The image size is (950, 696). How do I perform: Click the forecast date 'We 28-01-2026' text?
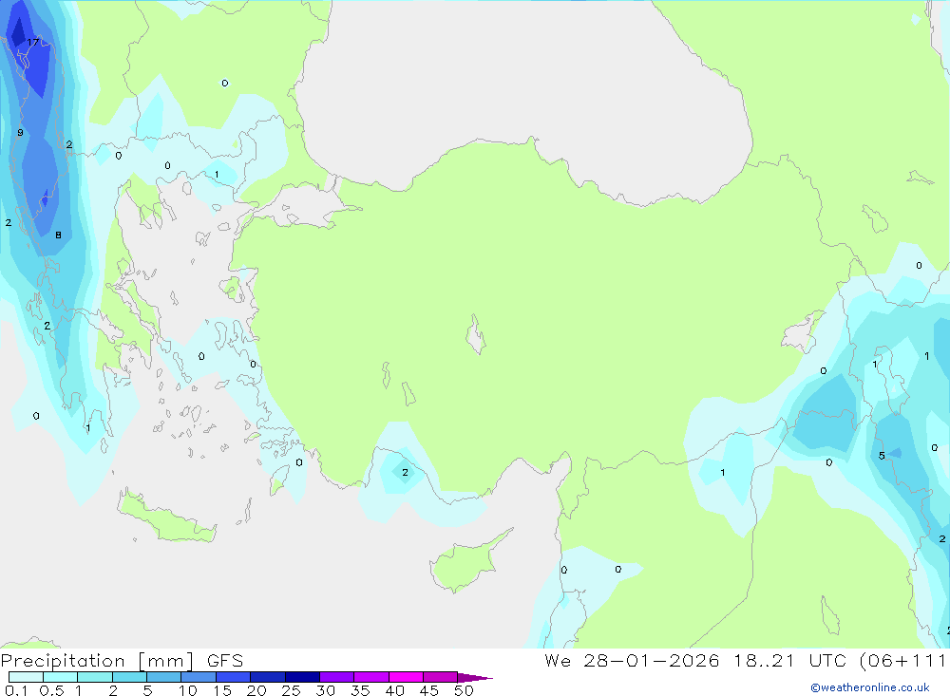[x=632, y=660]
